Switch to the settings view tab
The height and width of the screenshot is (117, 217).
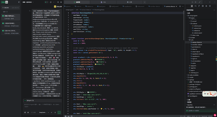click(x=129, y=2)
